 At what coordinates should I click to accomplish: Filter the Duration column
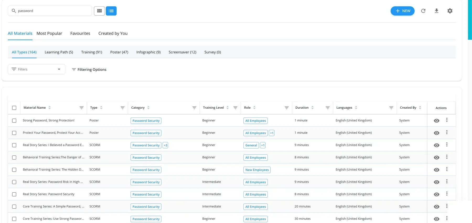pos(328,108)
